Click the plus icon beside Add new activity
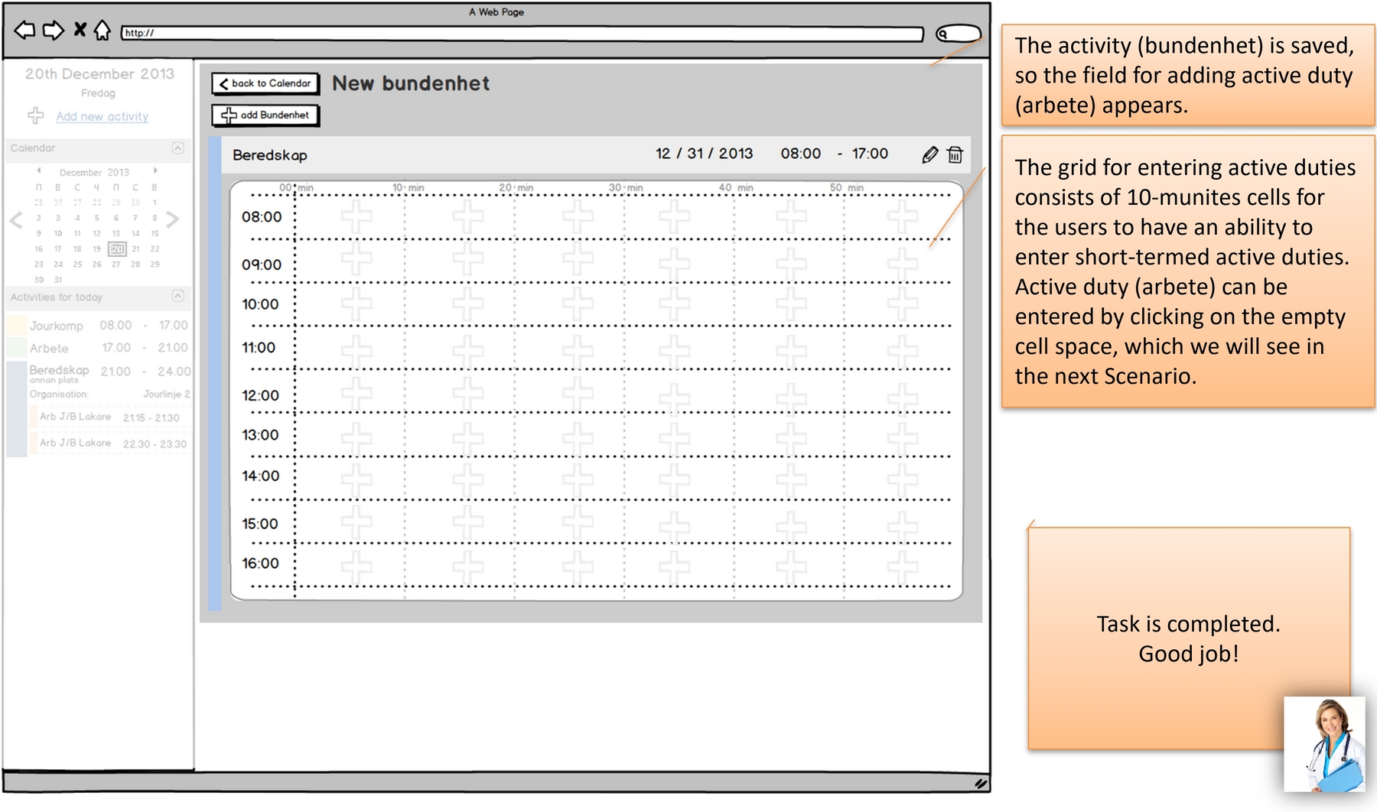Viewport: 1377px width, 812px height. (x=36, y=116)
